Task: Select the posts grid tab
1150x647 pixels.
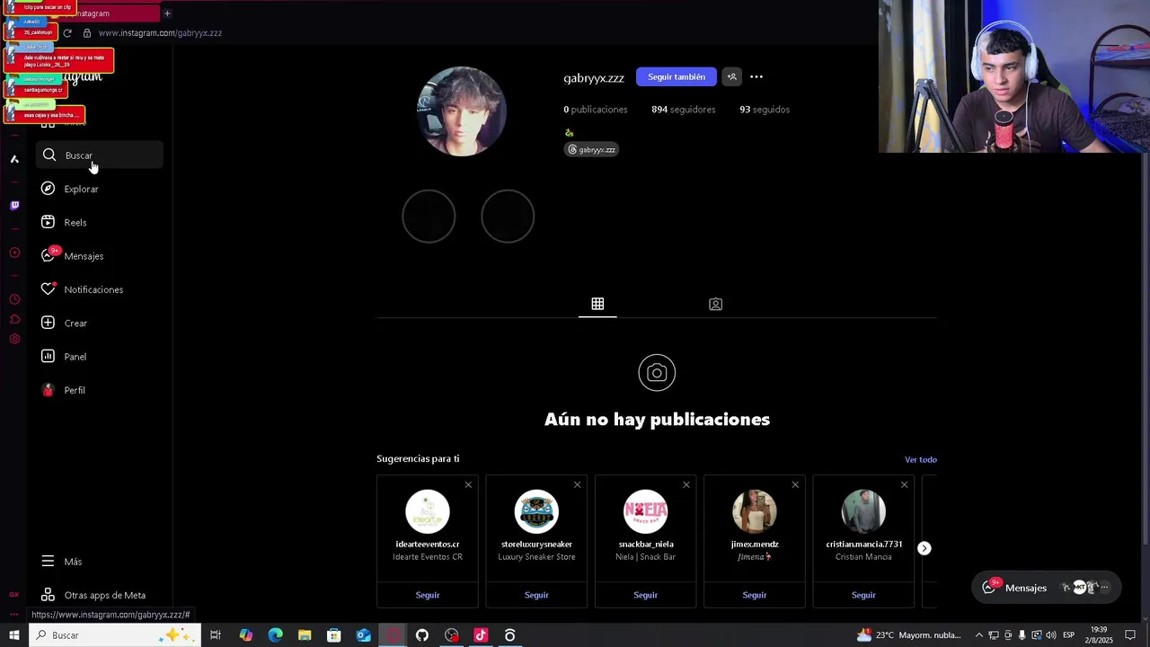Action: tap(597, 304)
